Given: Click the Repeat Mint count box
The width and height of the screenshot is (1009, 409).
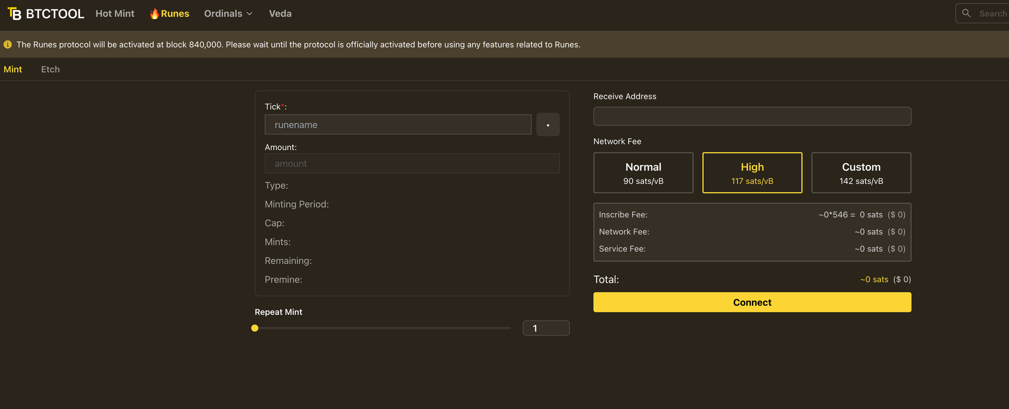Looking at the screenshot, I should (x=546, y=328).
